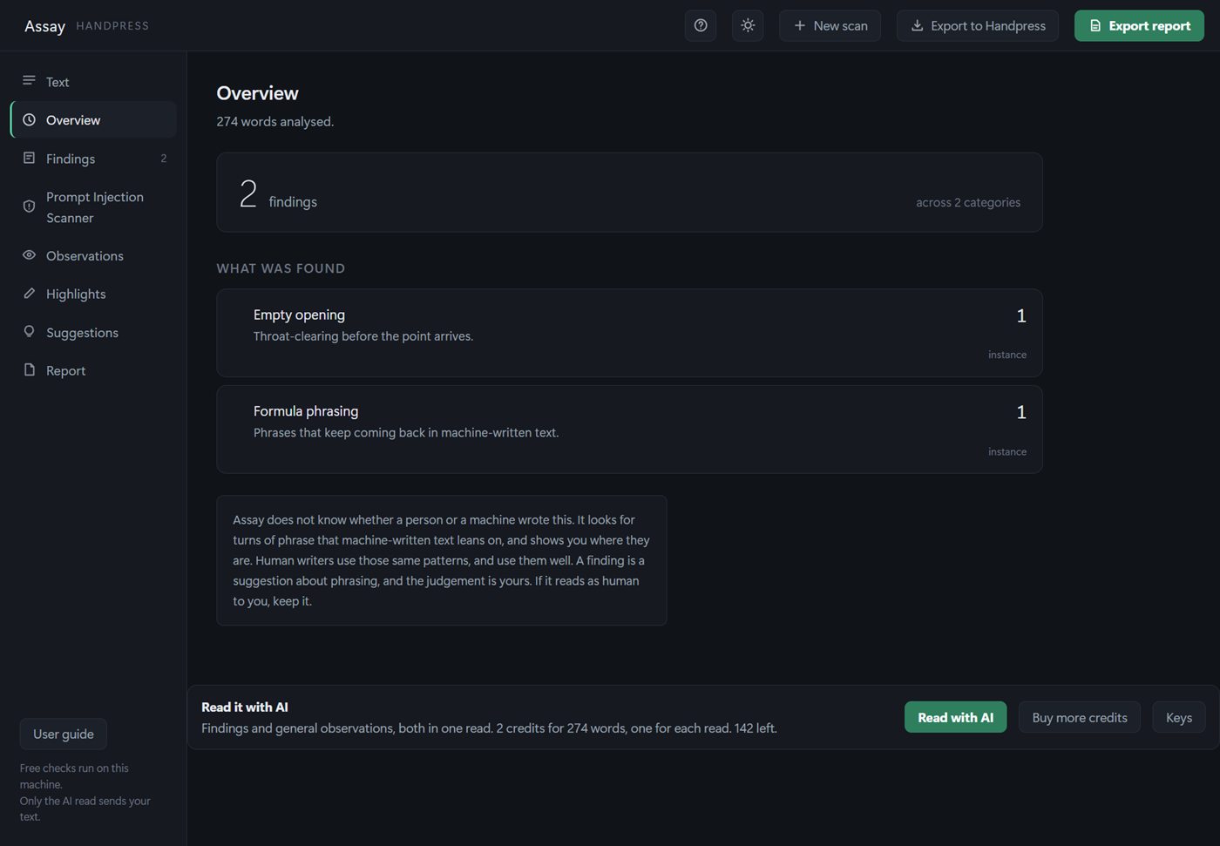Open the Empty opening finding card
Screen dimensions: 1220x846
point(629,333)
